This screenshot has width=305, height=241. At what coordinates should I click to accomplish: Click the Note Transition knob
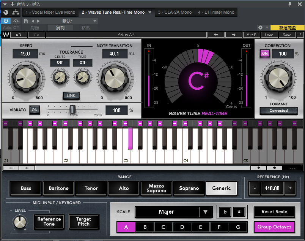[x=115, y=78]
